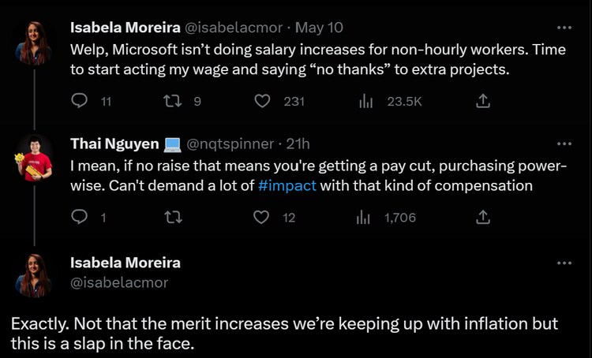Open the #impact hashtag link
Screen dimensions: 592x358
pos(287,186)
